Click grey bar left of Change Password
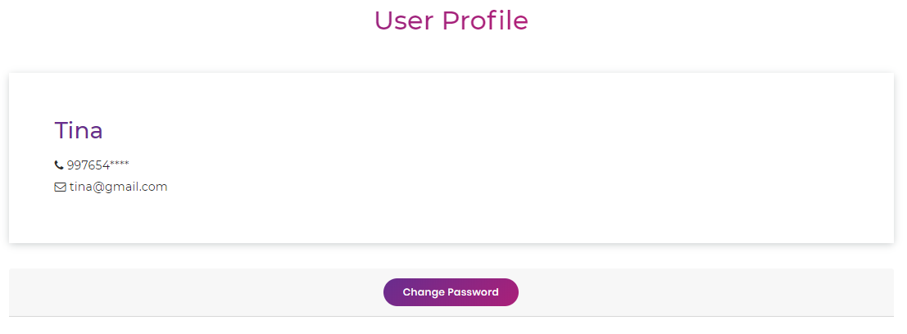 196,291
